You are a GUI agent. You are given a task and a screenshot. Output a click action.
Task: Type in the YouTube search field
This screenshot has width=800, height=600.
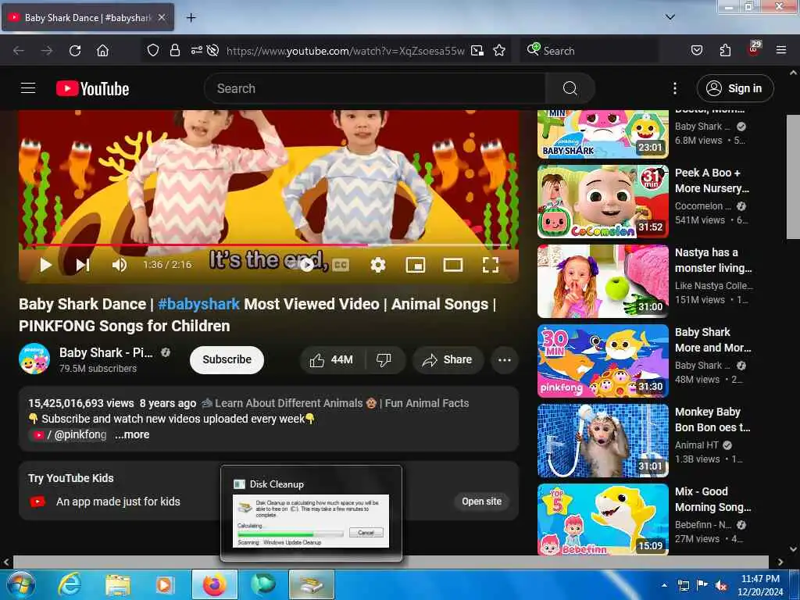[375, 88]
